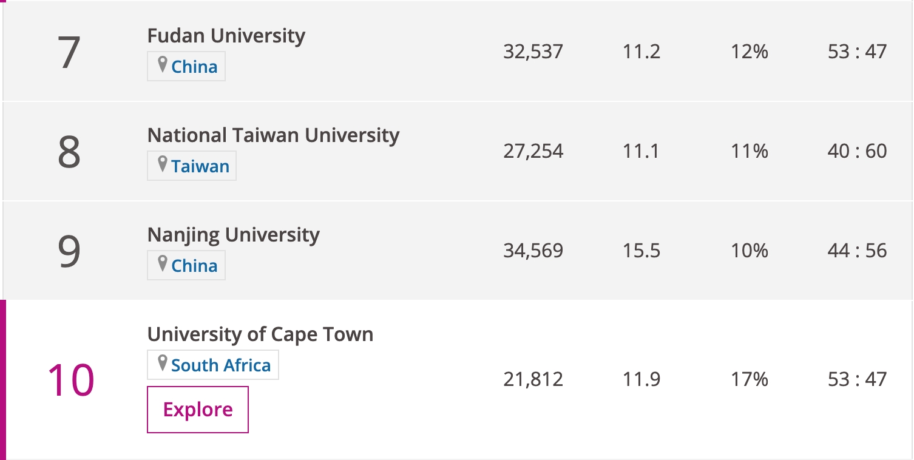Click the pin icon in Fudan University's China tag
Screen dimensions: 914x460
point(162,65)
